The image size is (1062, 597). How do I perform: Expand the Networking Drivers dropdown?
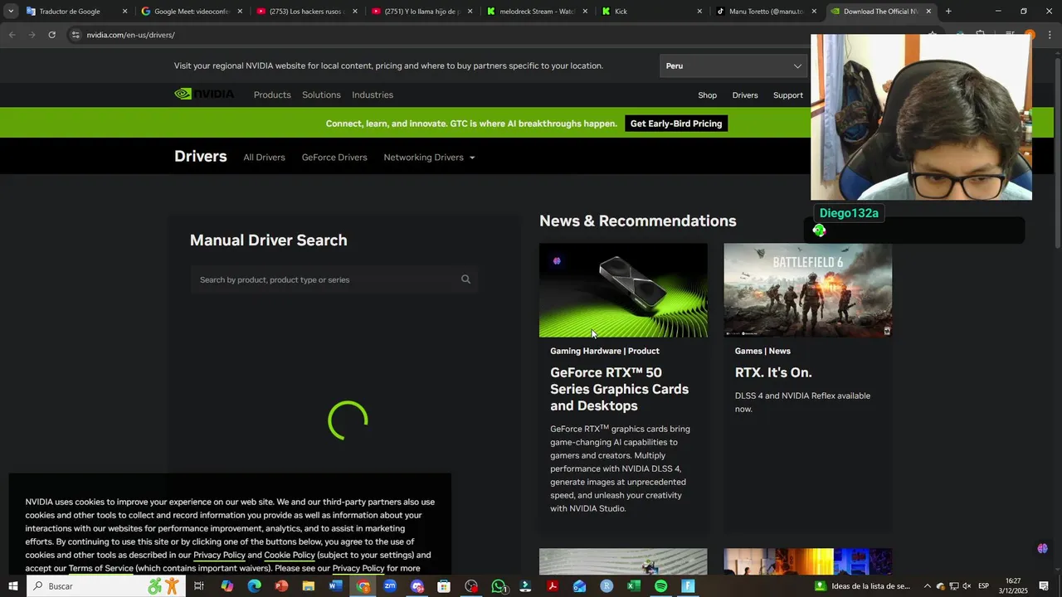(x=429, y=158)
